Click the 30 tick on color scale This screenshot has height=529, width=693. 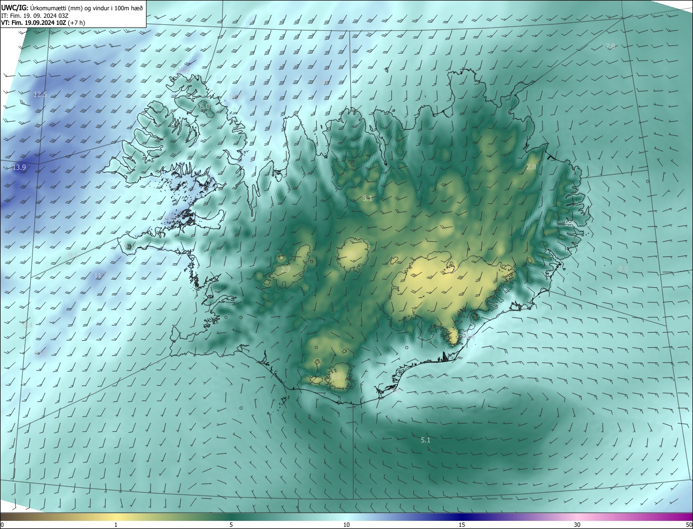(577, 525)
